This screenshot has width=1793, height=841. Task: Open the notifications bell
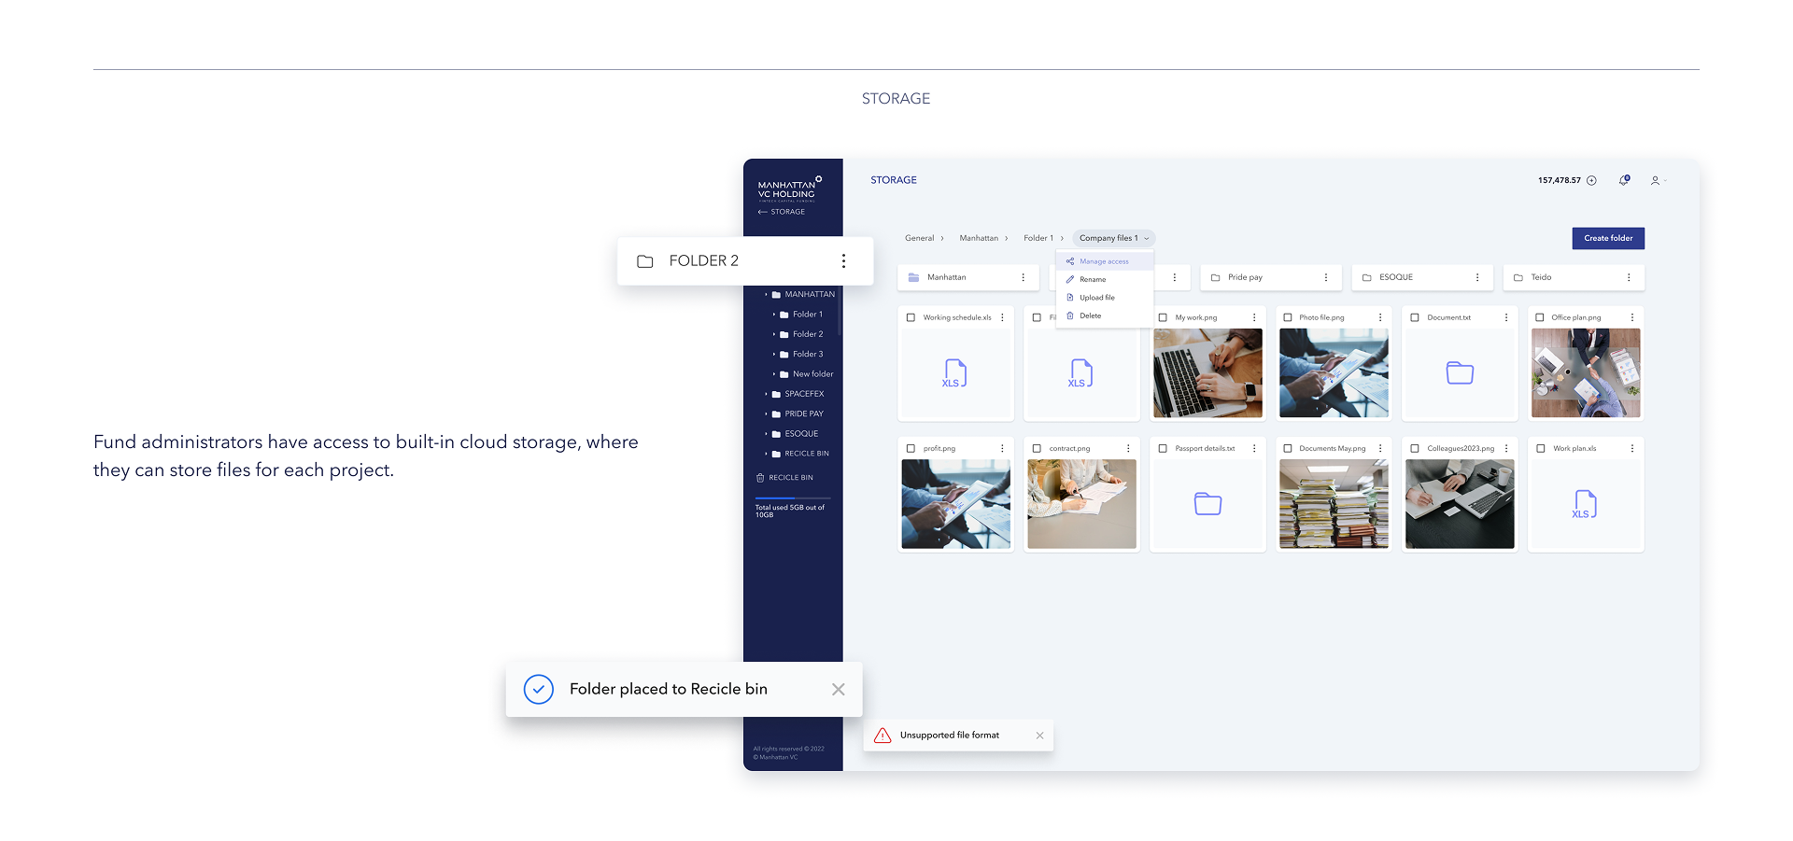pos(1624,180)
